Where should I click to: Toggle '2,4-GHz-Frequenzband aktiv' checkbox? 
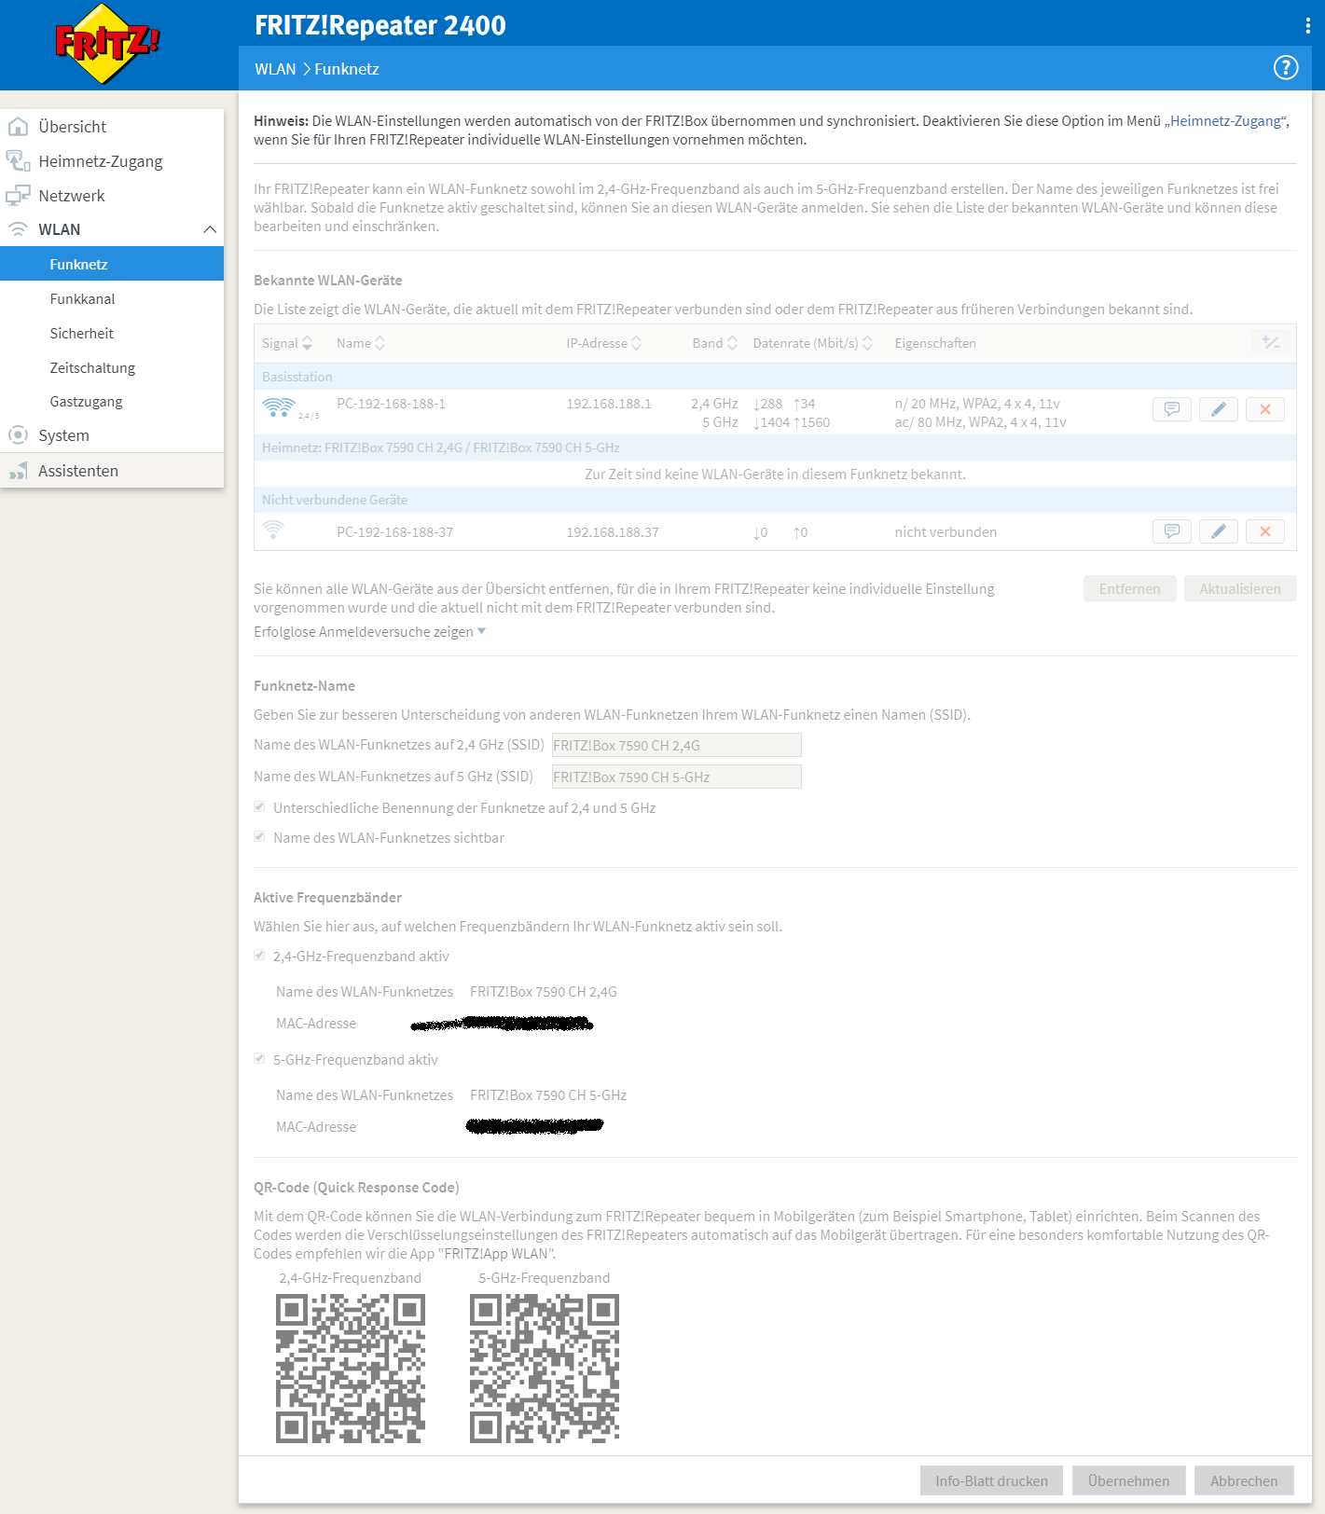pos(259,956)
